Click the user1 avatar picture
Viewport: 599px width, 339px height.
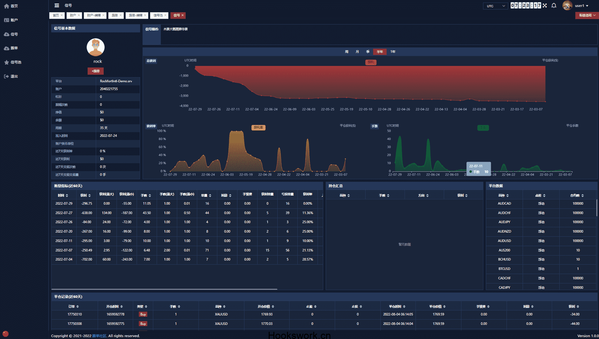click(x=567, y=6)
